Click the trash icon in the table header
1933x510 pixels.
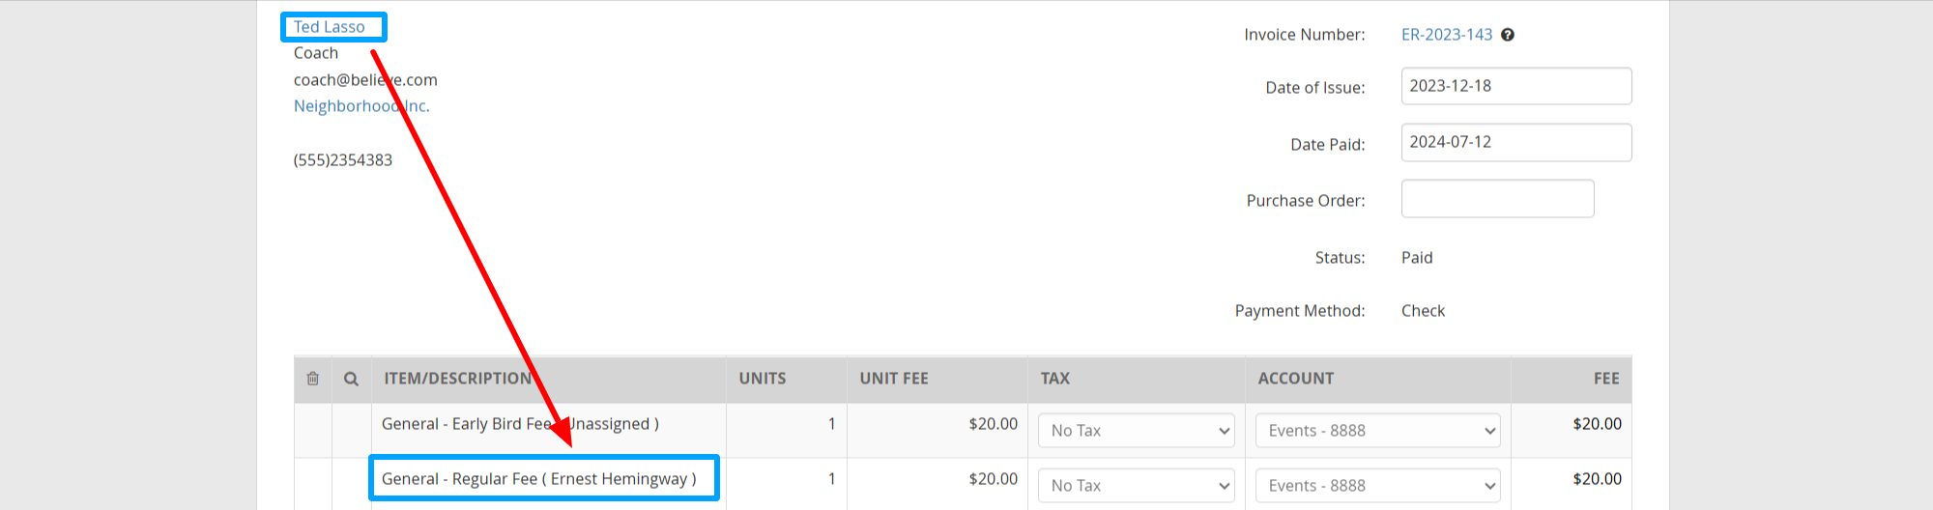pyautogui.click(x=312, y=379)
